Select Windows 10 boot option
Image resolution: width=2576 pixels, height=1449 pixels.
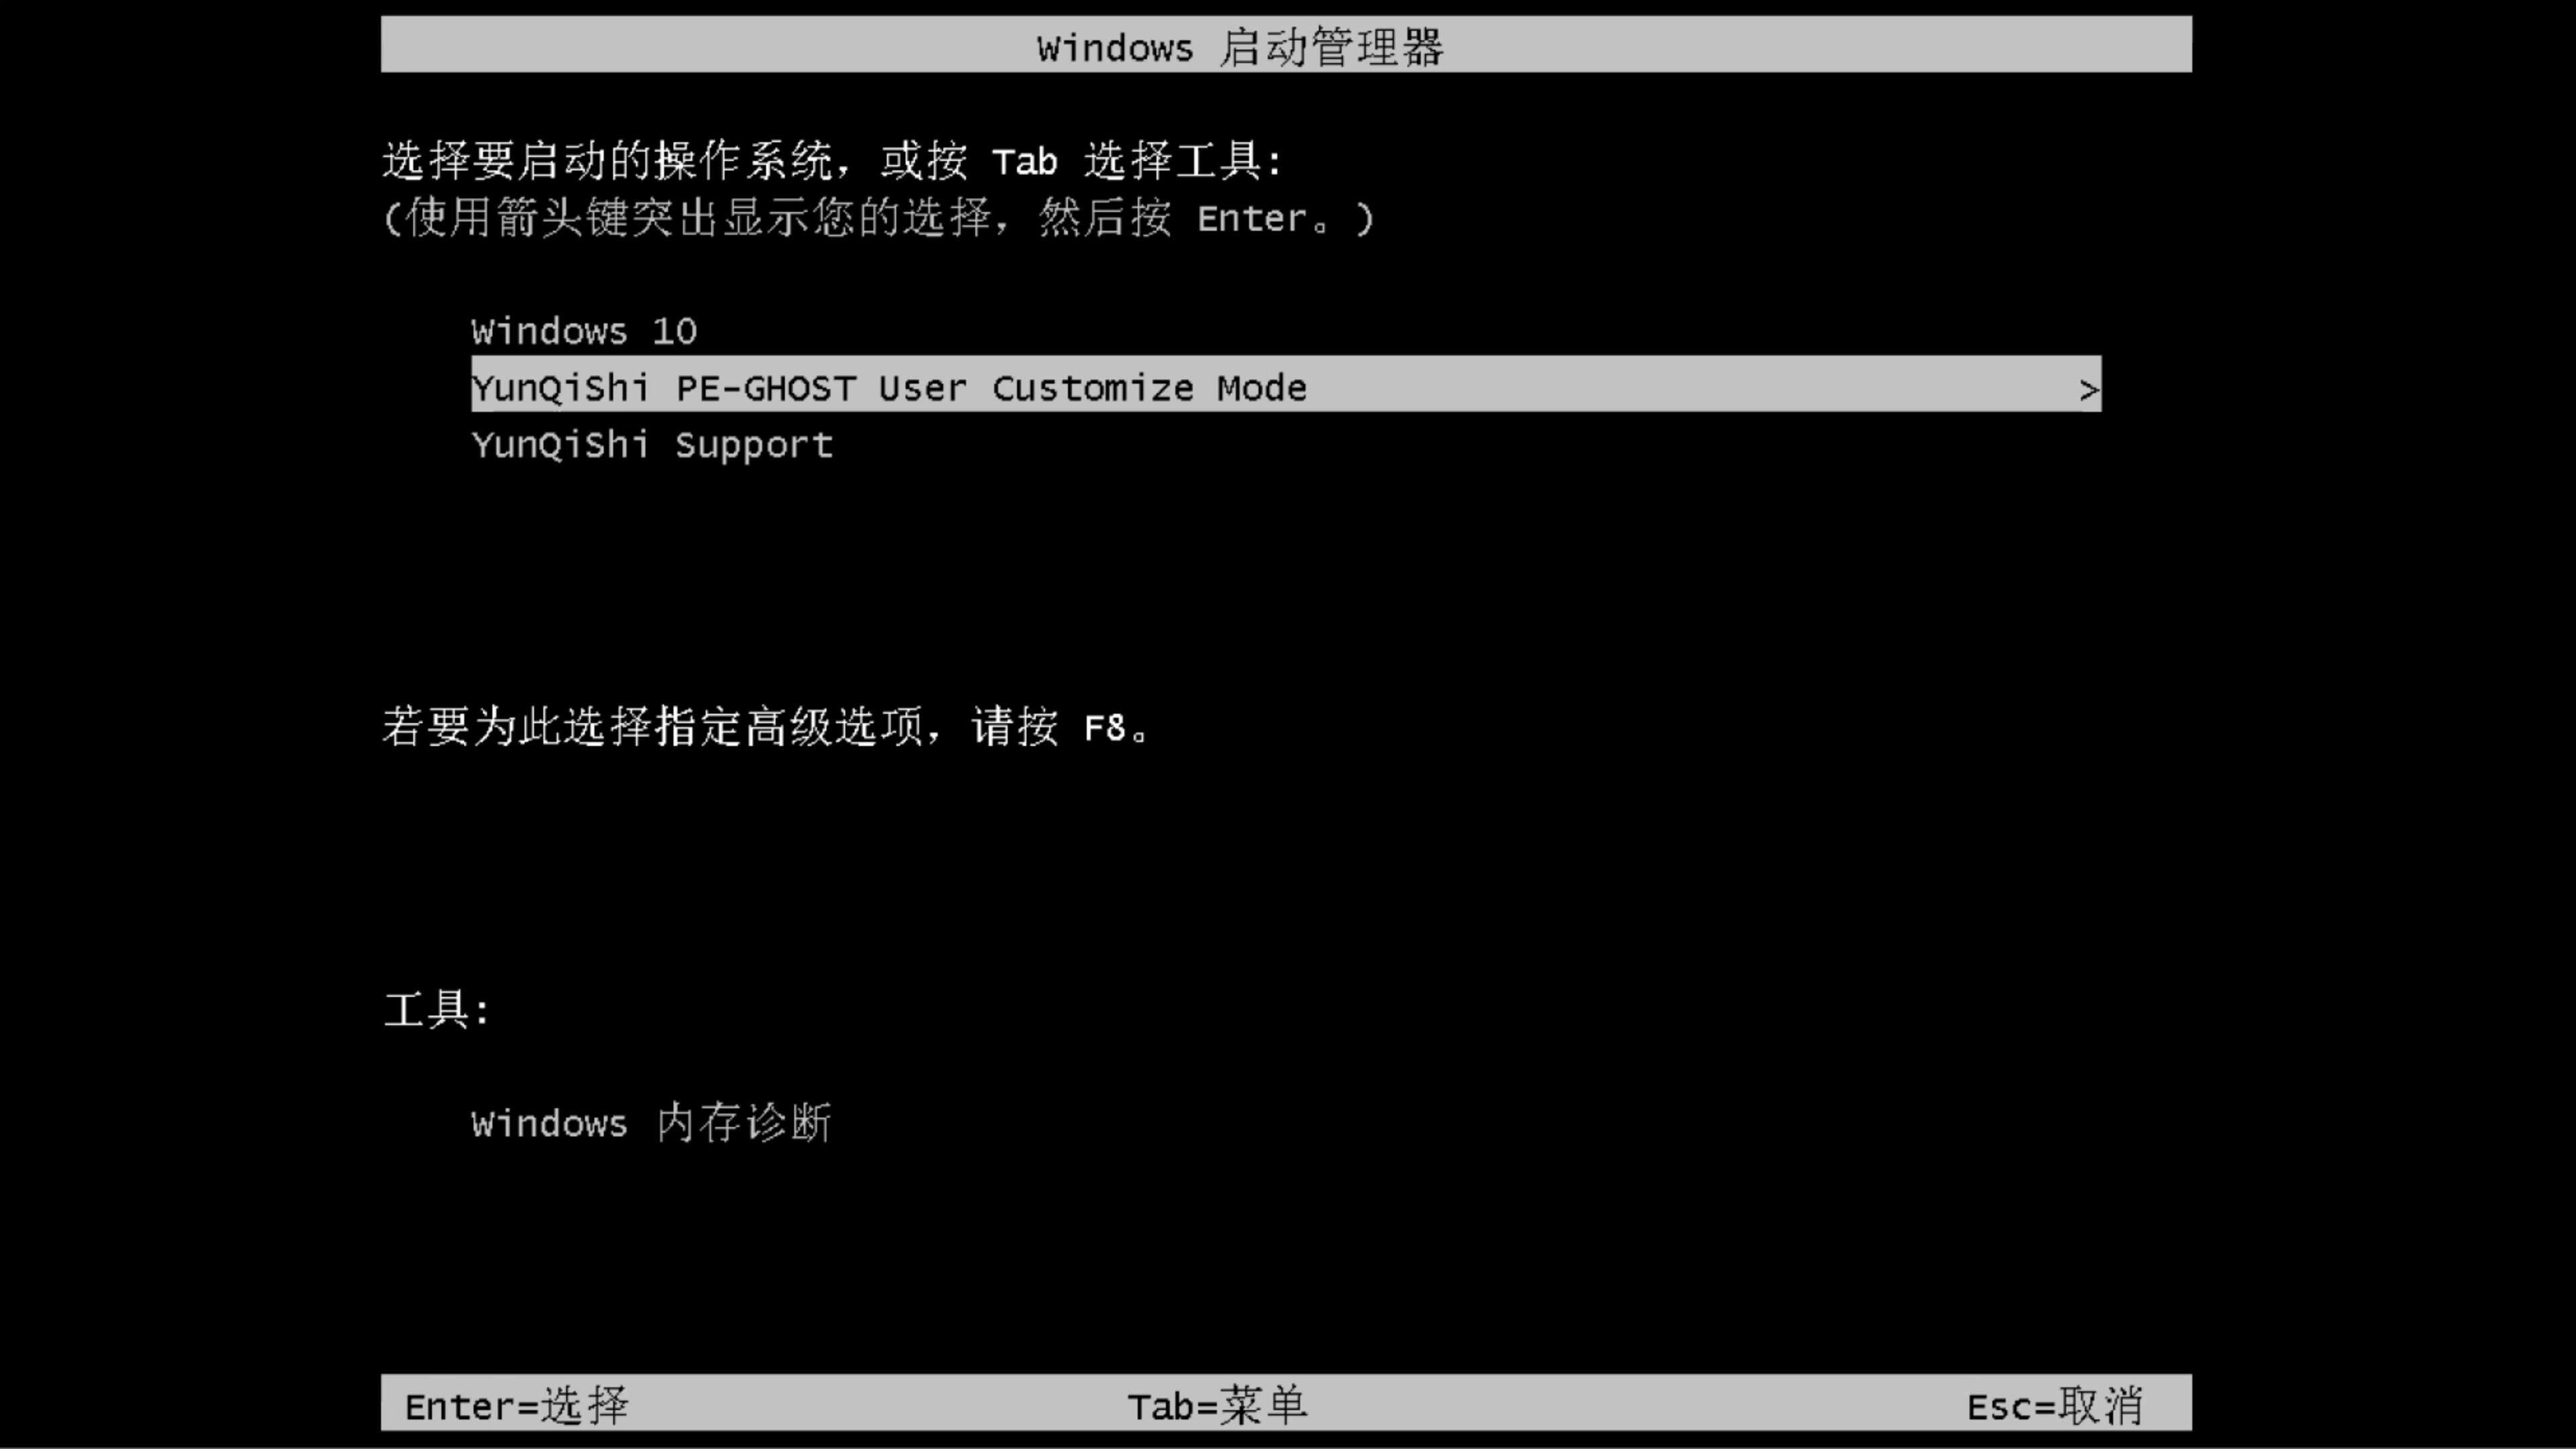coord(584,329)
